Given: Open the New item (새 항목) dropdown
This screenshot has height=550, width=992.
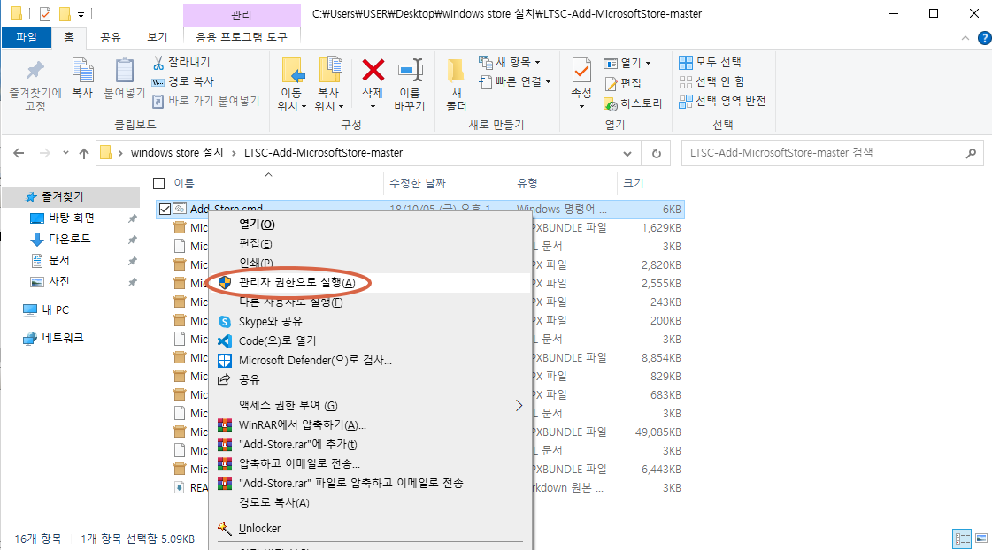Looking at the screenshot, I should point(510,62).
